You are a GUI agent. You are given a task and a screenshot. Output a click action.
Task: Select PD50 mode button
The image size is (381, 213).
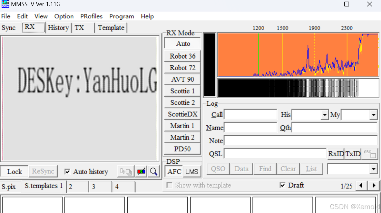click(182, 149)
